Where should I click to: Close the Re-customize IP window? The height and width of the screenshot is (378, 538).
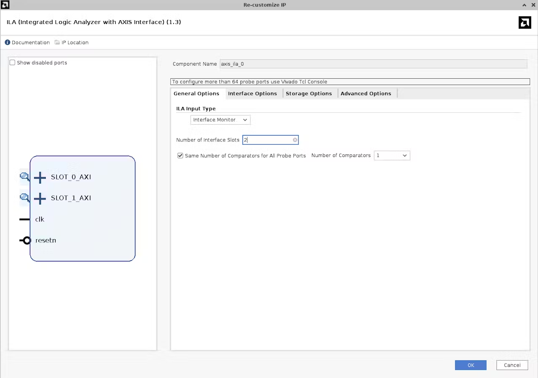[533, 5]
